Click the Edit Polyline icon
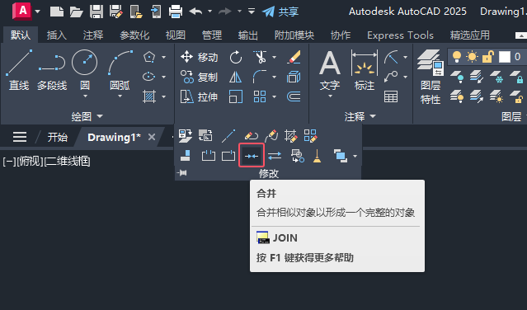Image resolution: width=527 pixels, height=310 pixels. (x=252, y=136)
